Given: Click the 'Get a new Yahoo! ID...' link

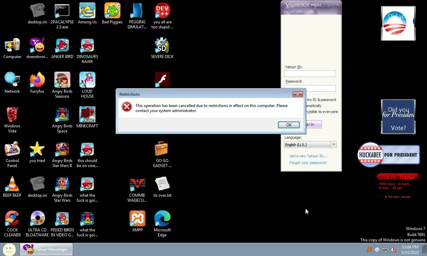Looking at the screenshot, I should point(308,156).
